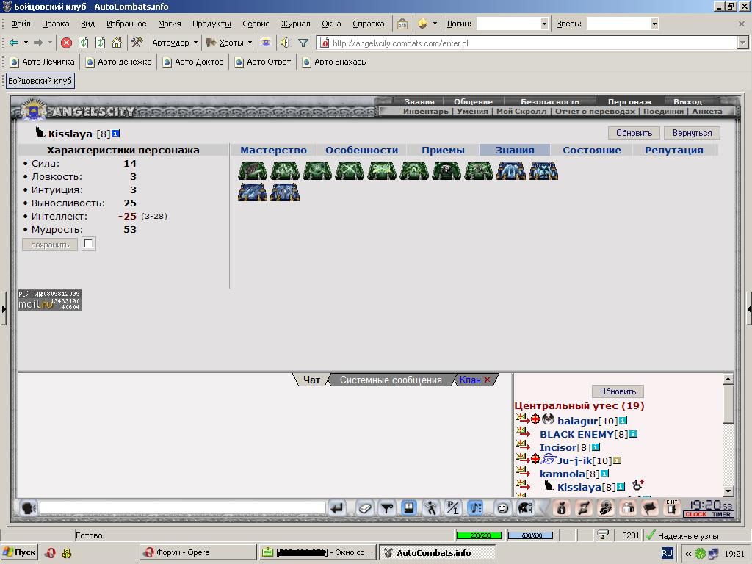
Task: Click the private message arrow icon next to Incisor
Action: tap(523, 446)
